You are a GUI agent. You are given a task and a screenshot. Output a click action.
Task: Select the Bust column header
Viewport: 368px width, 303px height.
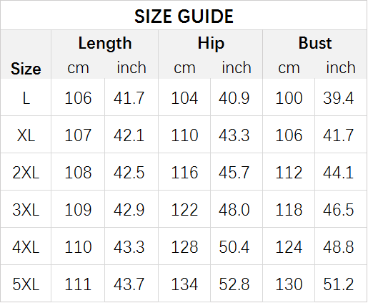(x=315, y=43)
